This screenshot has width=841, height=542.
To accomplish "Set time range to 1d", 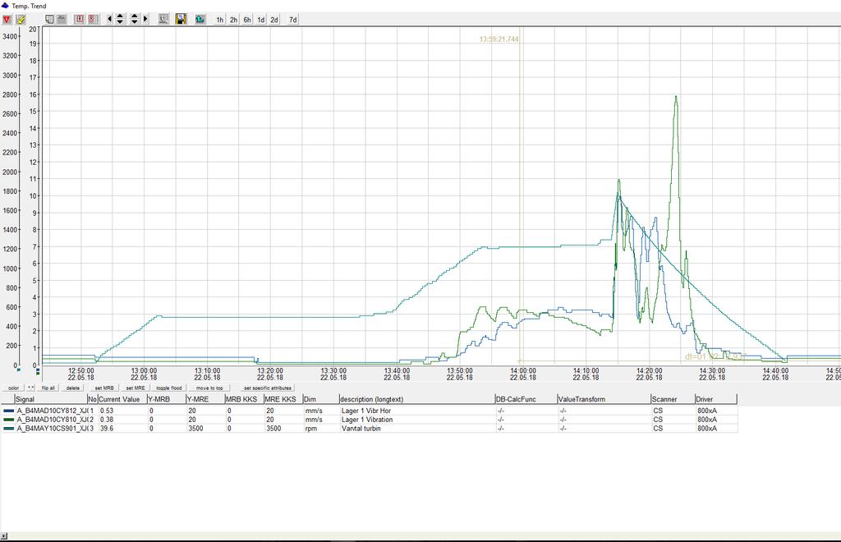I will point(260,20).
